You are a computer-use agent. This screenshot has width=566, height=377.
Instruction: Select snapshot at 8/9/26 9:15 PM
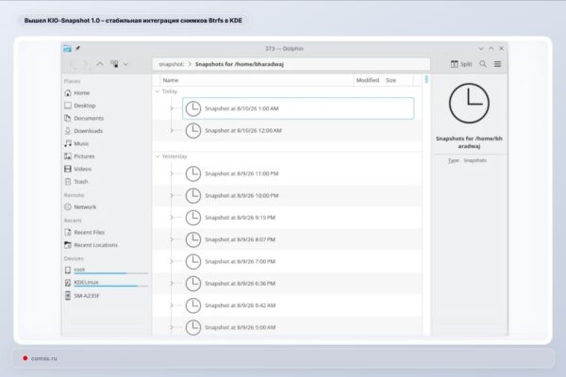(x=298, y=218)
